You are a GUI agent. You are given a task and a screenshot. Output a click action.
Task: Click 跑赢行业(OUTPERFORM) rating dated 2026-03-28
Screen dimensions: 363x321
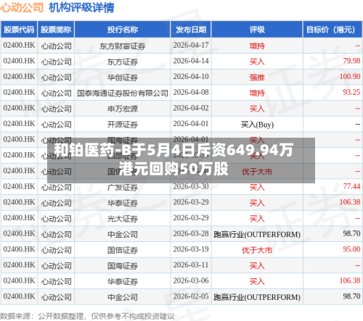click(x=257, y=234)
